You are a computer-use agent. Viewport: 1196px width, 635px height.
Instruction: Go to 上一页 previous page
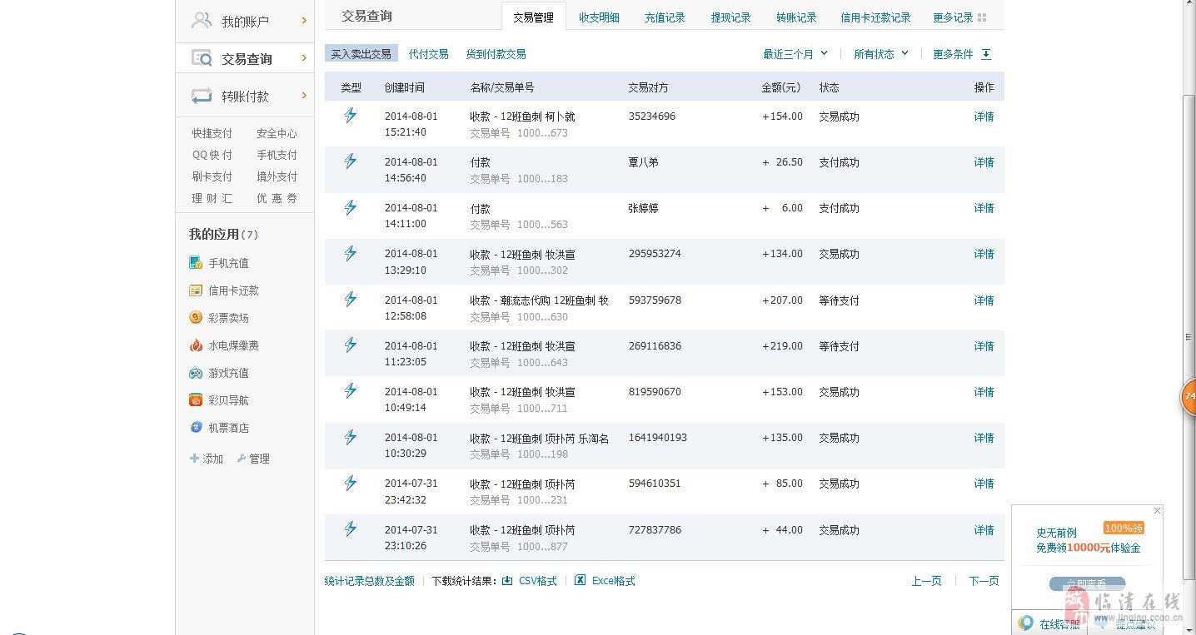click(x=926, y=581)
